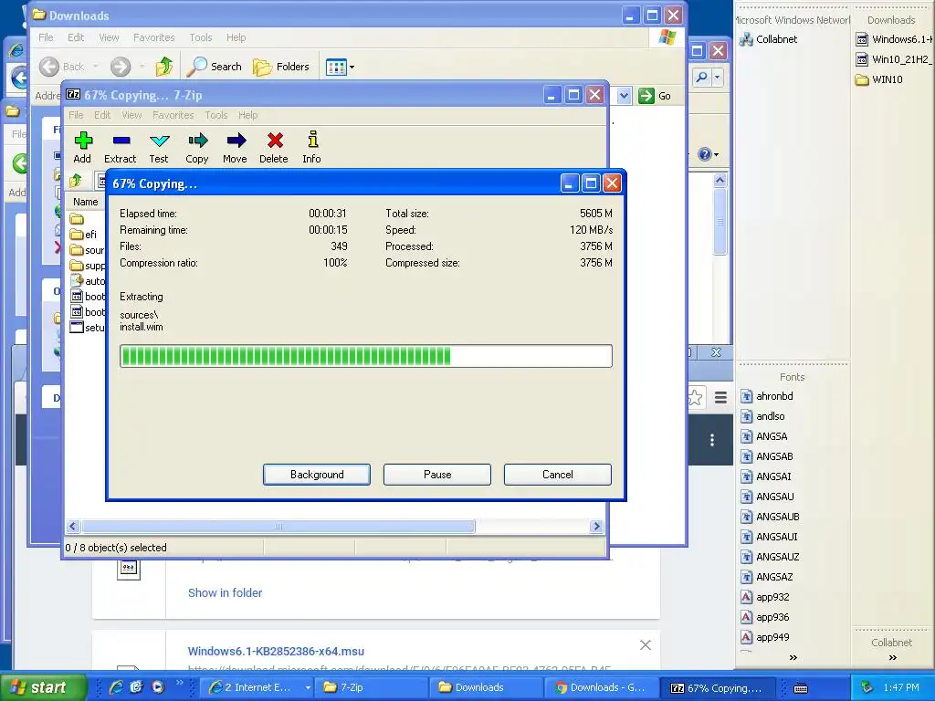This screenshot has width=935, height=701.
Task: Expand Collabnet toolbar overflow chevron
Action: [893, 657]
